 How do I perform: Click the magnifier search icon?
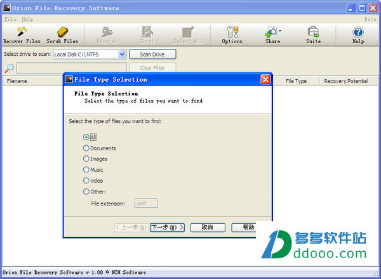pyautogui.click(x=9, y=68)
